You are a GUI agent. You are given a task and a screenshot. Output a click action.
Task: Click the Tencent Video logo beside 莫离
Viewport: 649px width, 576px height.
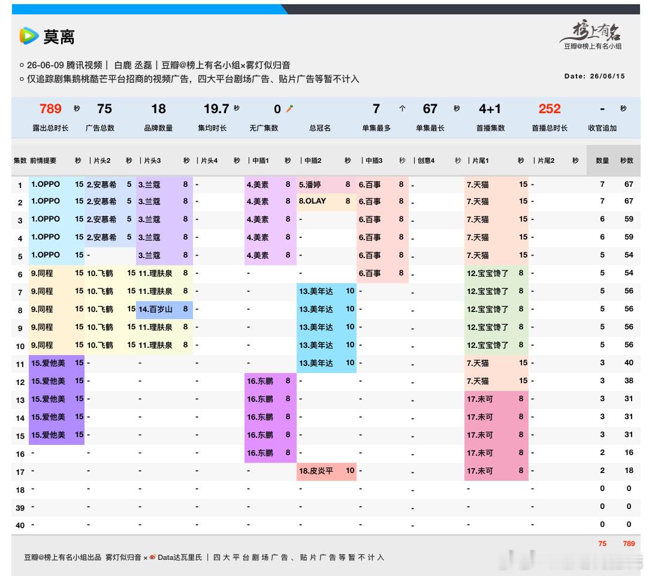tap(29, 37)
